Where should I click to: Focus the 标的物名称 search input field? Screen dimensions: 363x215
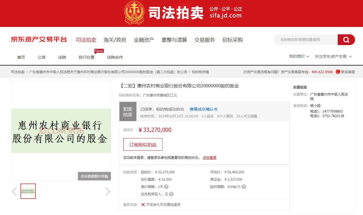pos(306,40)
